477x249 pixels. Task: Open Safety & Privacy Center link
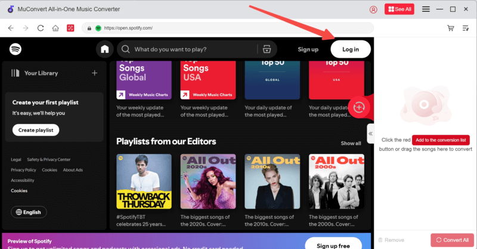point(49,159)
